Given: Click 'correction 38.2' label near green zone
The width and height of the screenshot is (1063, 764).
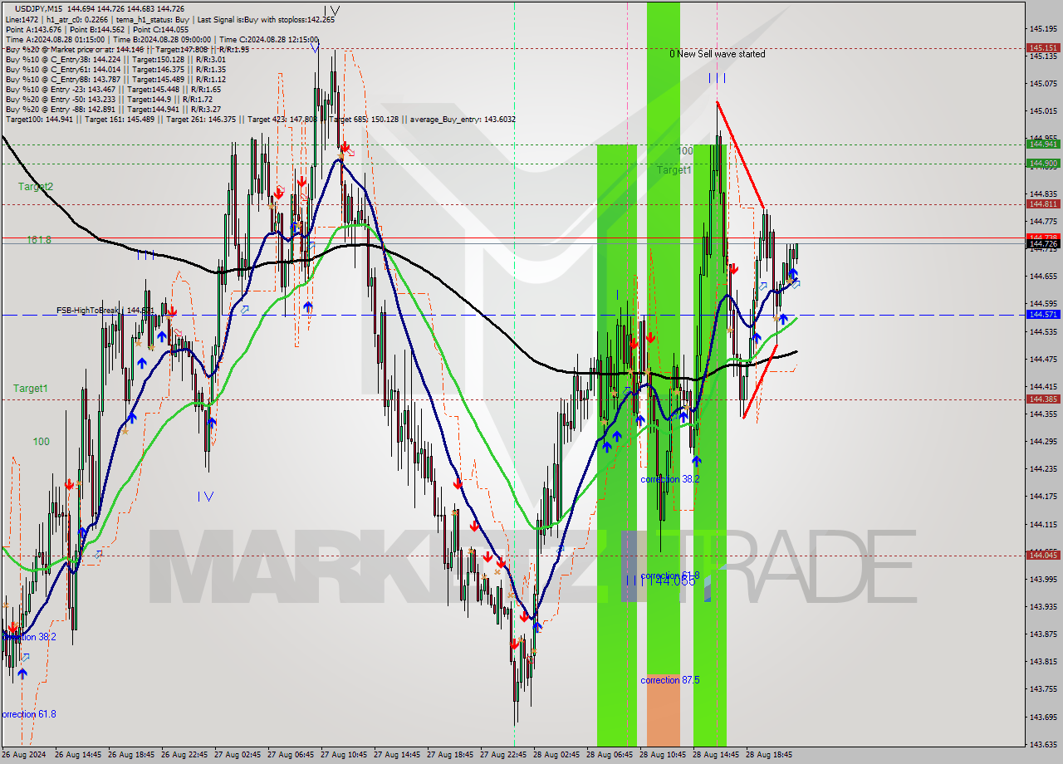Looking at the screenshot, I should tap(670, 479).
